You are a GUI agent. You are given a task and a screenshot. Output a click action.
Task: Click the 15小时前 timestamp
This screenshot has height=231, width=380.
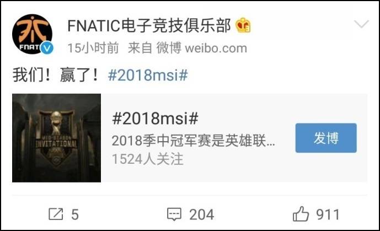pos(93,48)
